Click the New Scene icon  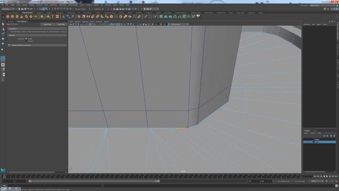pyautogui.click(x=19, y=9)
